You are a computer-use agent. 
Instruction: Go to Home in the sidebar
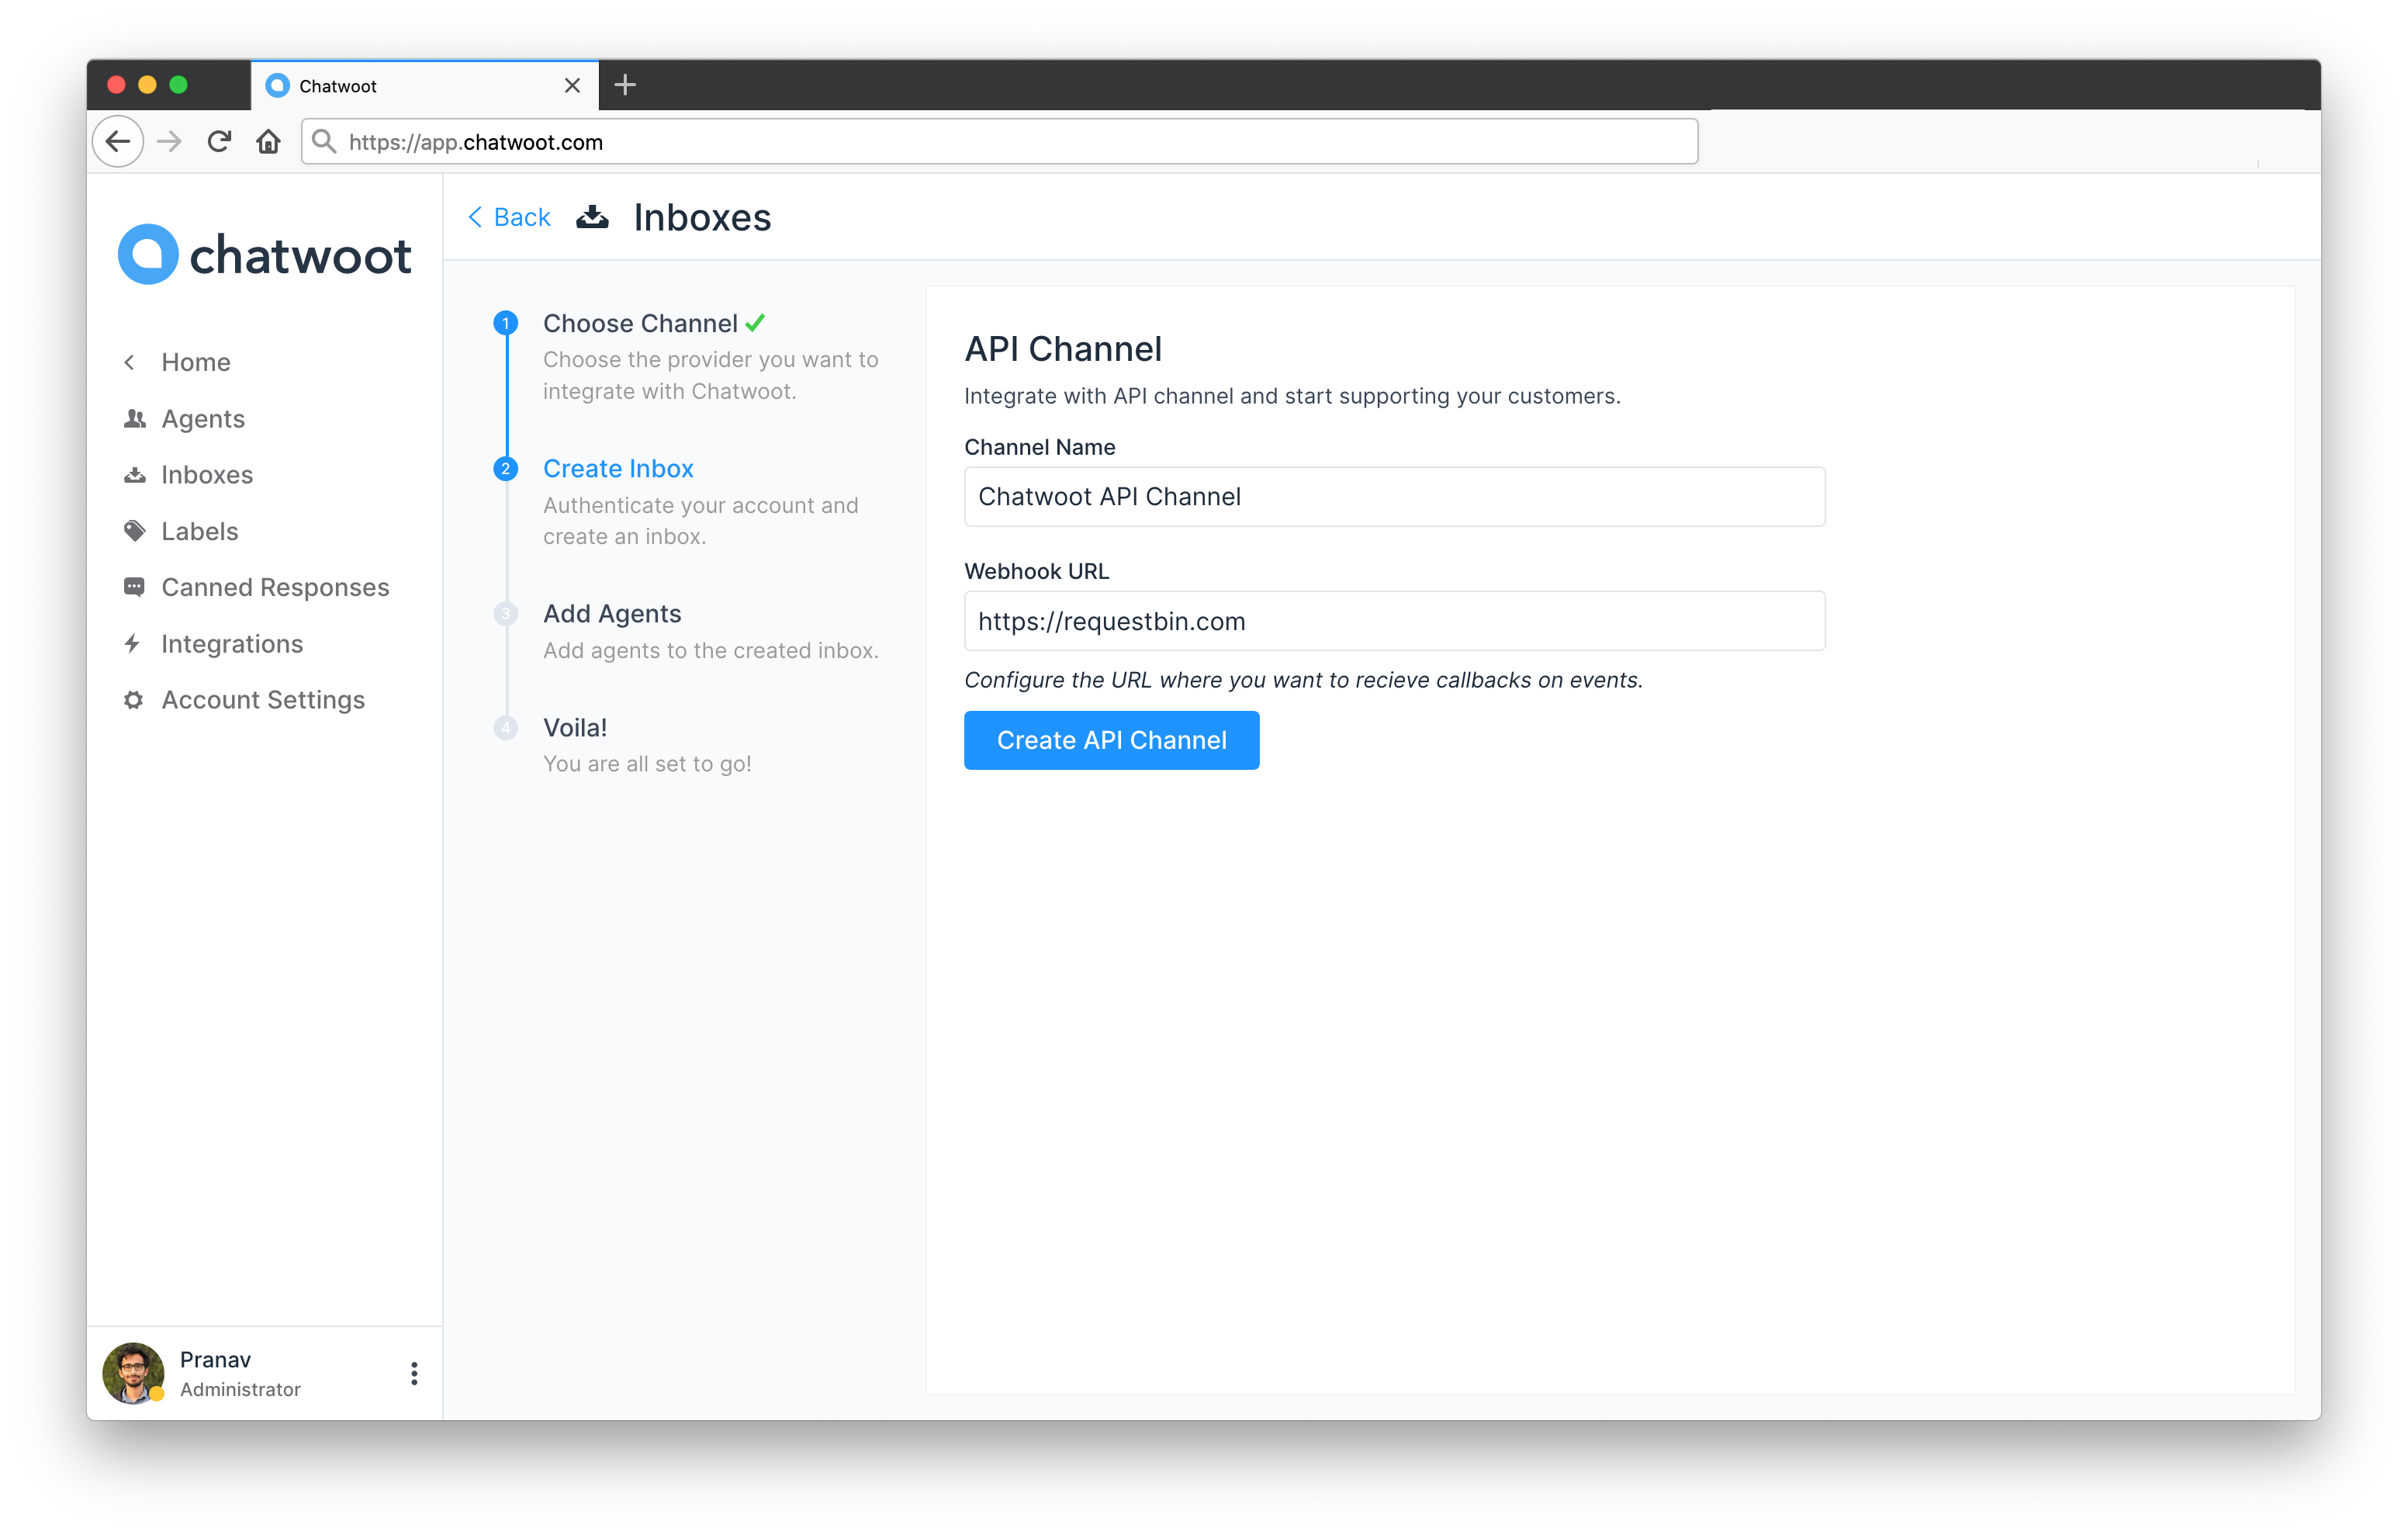(196, 362)
